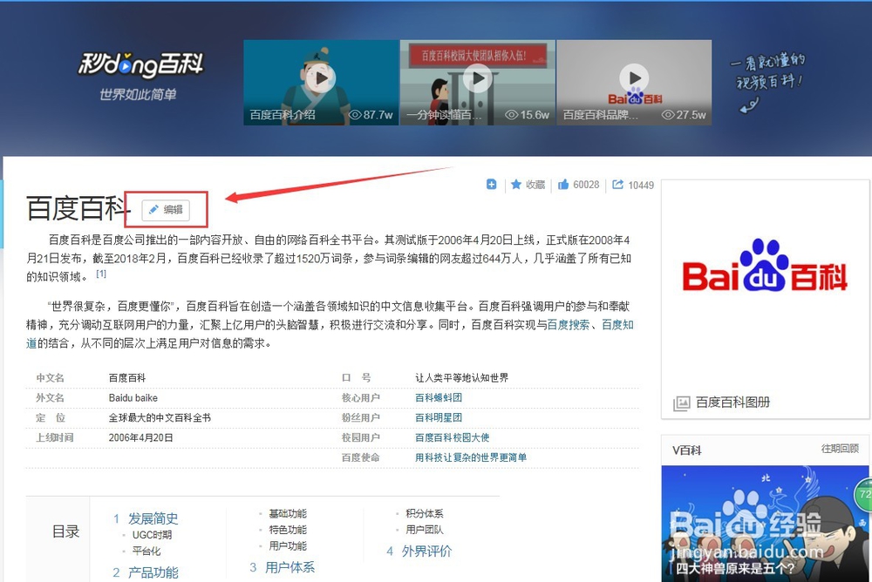Click the 15.6w view count
The image size is (872, 582).
528,114
